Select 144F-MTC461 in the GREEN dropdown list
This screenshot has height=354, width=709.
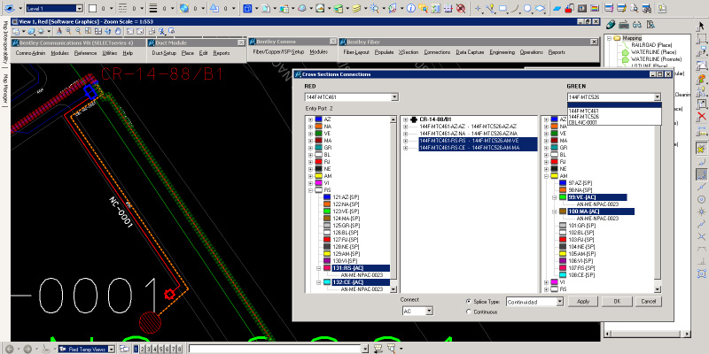click(x=584, y=111)
